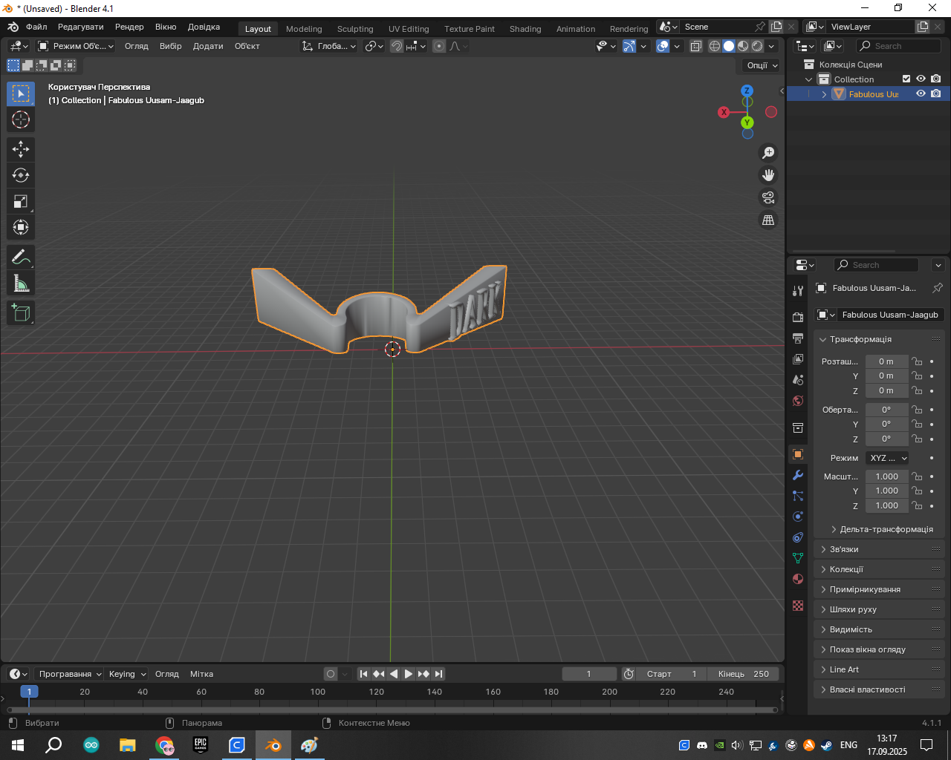Switch to the Sculpting workspace tab
This screenshot has width=951, height=760.
[x=355, y=29]
